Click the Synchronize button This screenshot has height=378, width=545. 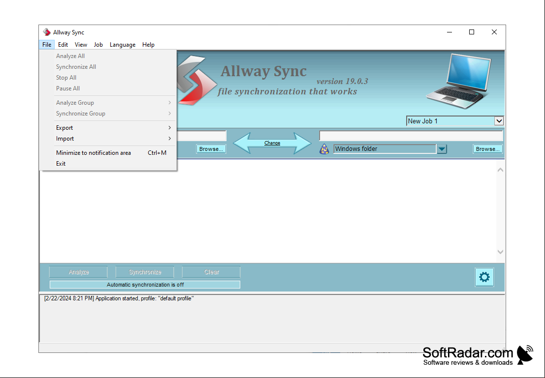coord(145,272)
